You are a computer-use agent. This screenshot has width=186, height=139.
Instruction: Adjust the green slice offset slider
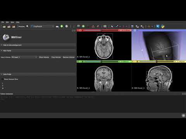pyautogui.click(x=101, y=61)
